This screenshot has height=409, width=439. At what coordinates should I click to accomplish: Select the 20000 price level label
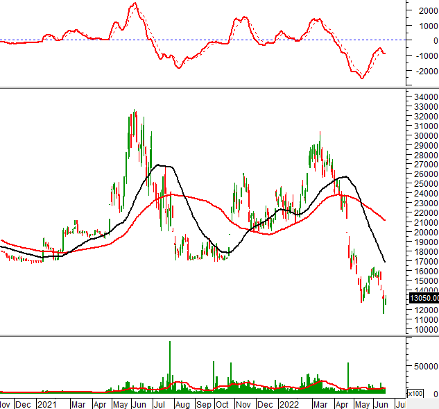[424, 233]
